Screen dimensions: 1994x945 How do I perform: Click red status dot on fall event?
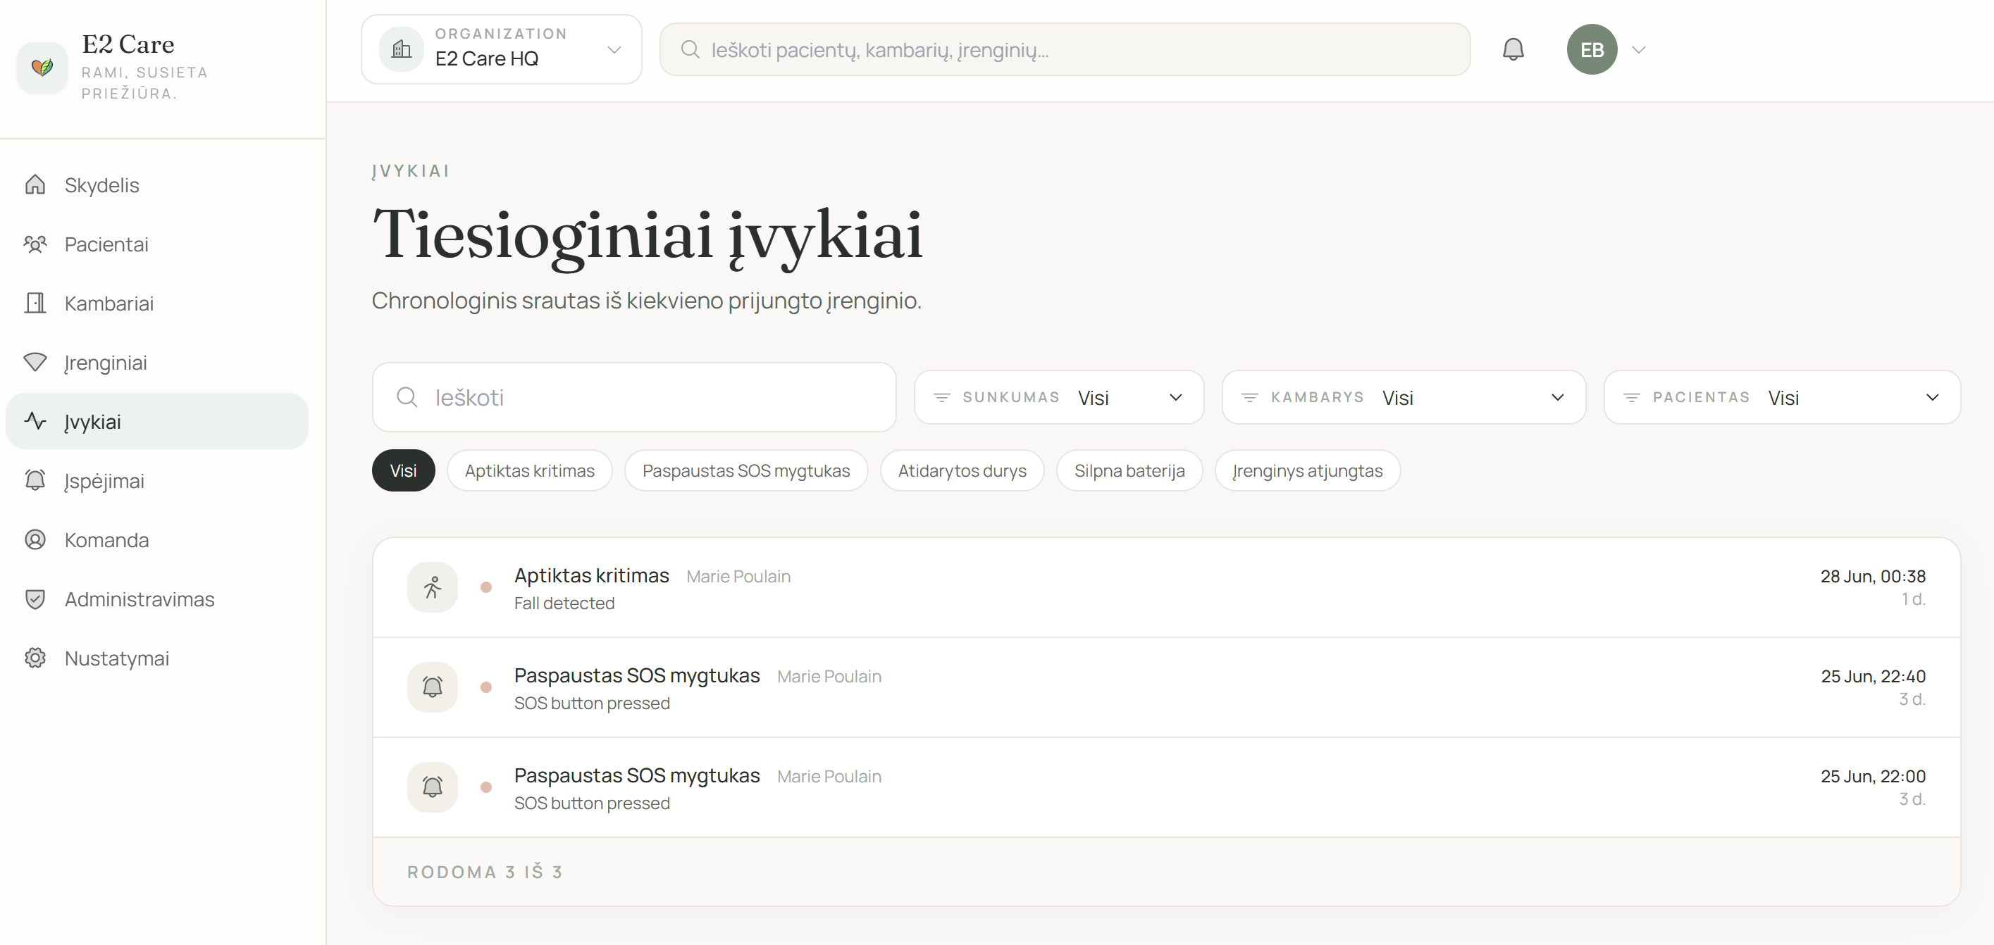pyautogui.click(x=486, y=588)
